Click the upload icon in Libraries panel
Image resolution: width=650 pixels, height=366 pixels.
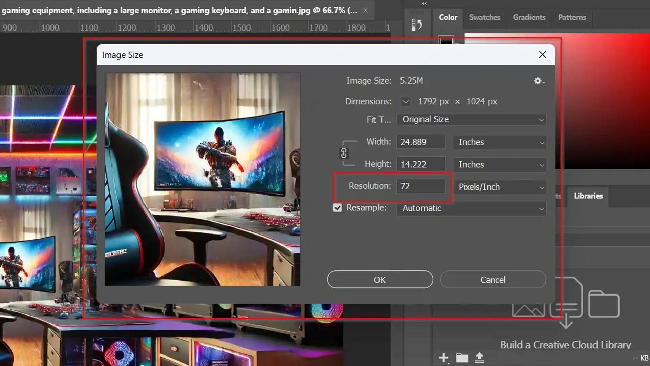(x=479, y=358)
